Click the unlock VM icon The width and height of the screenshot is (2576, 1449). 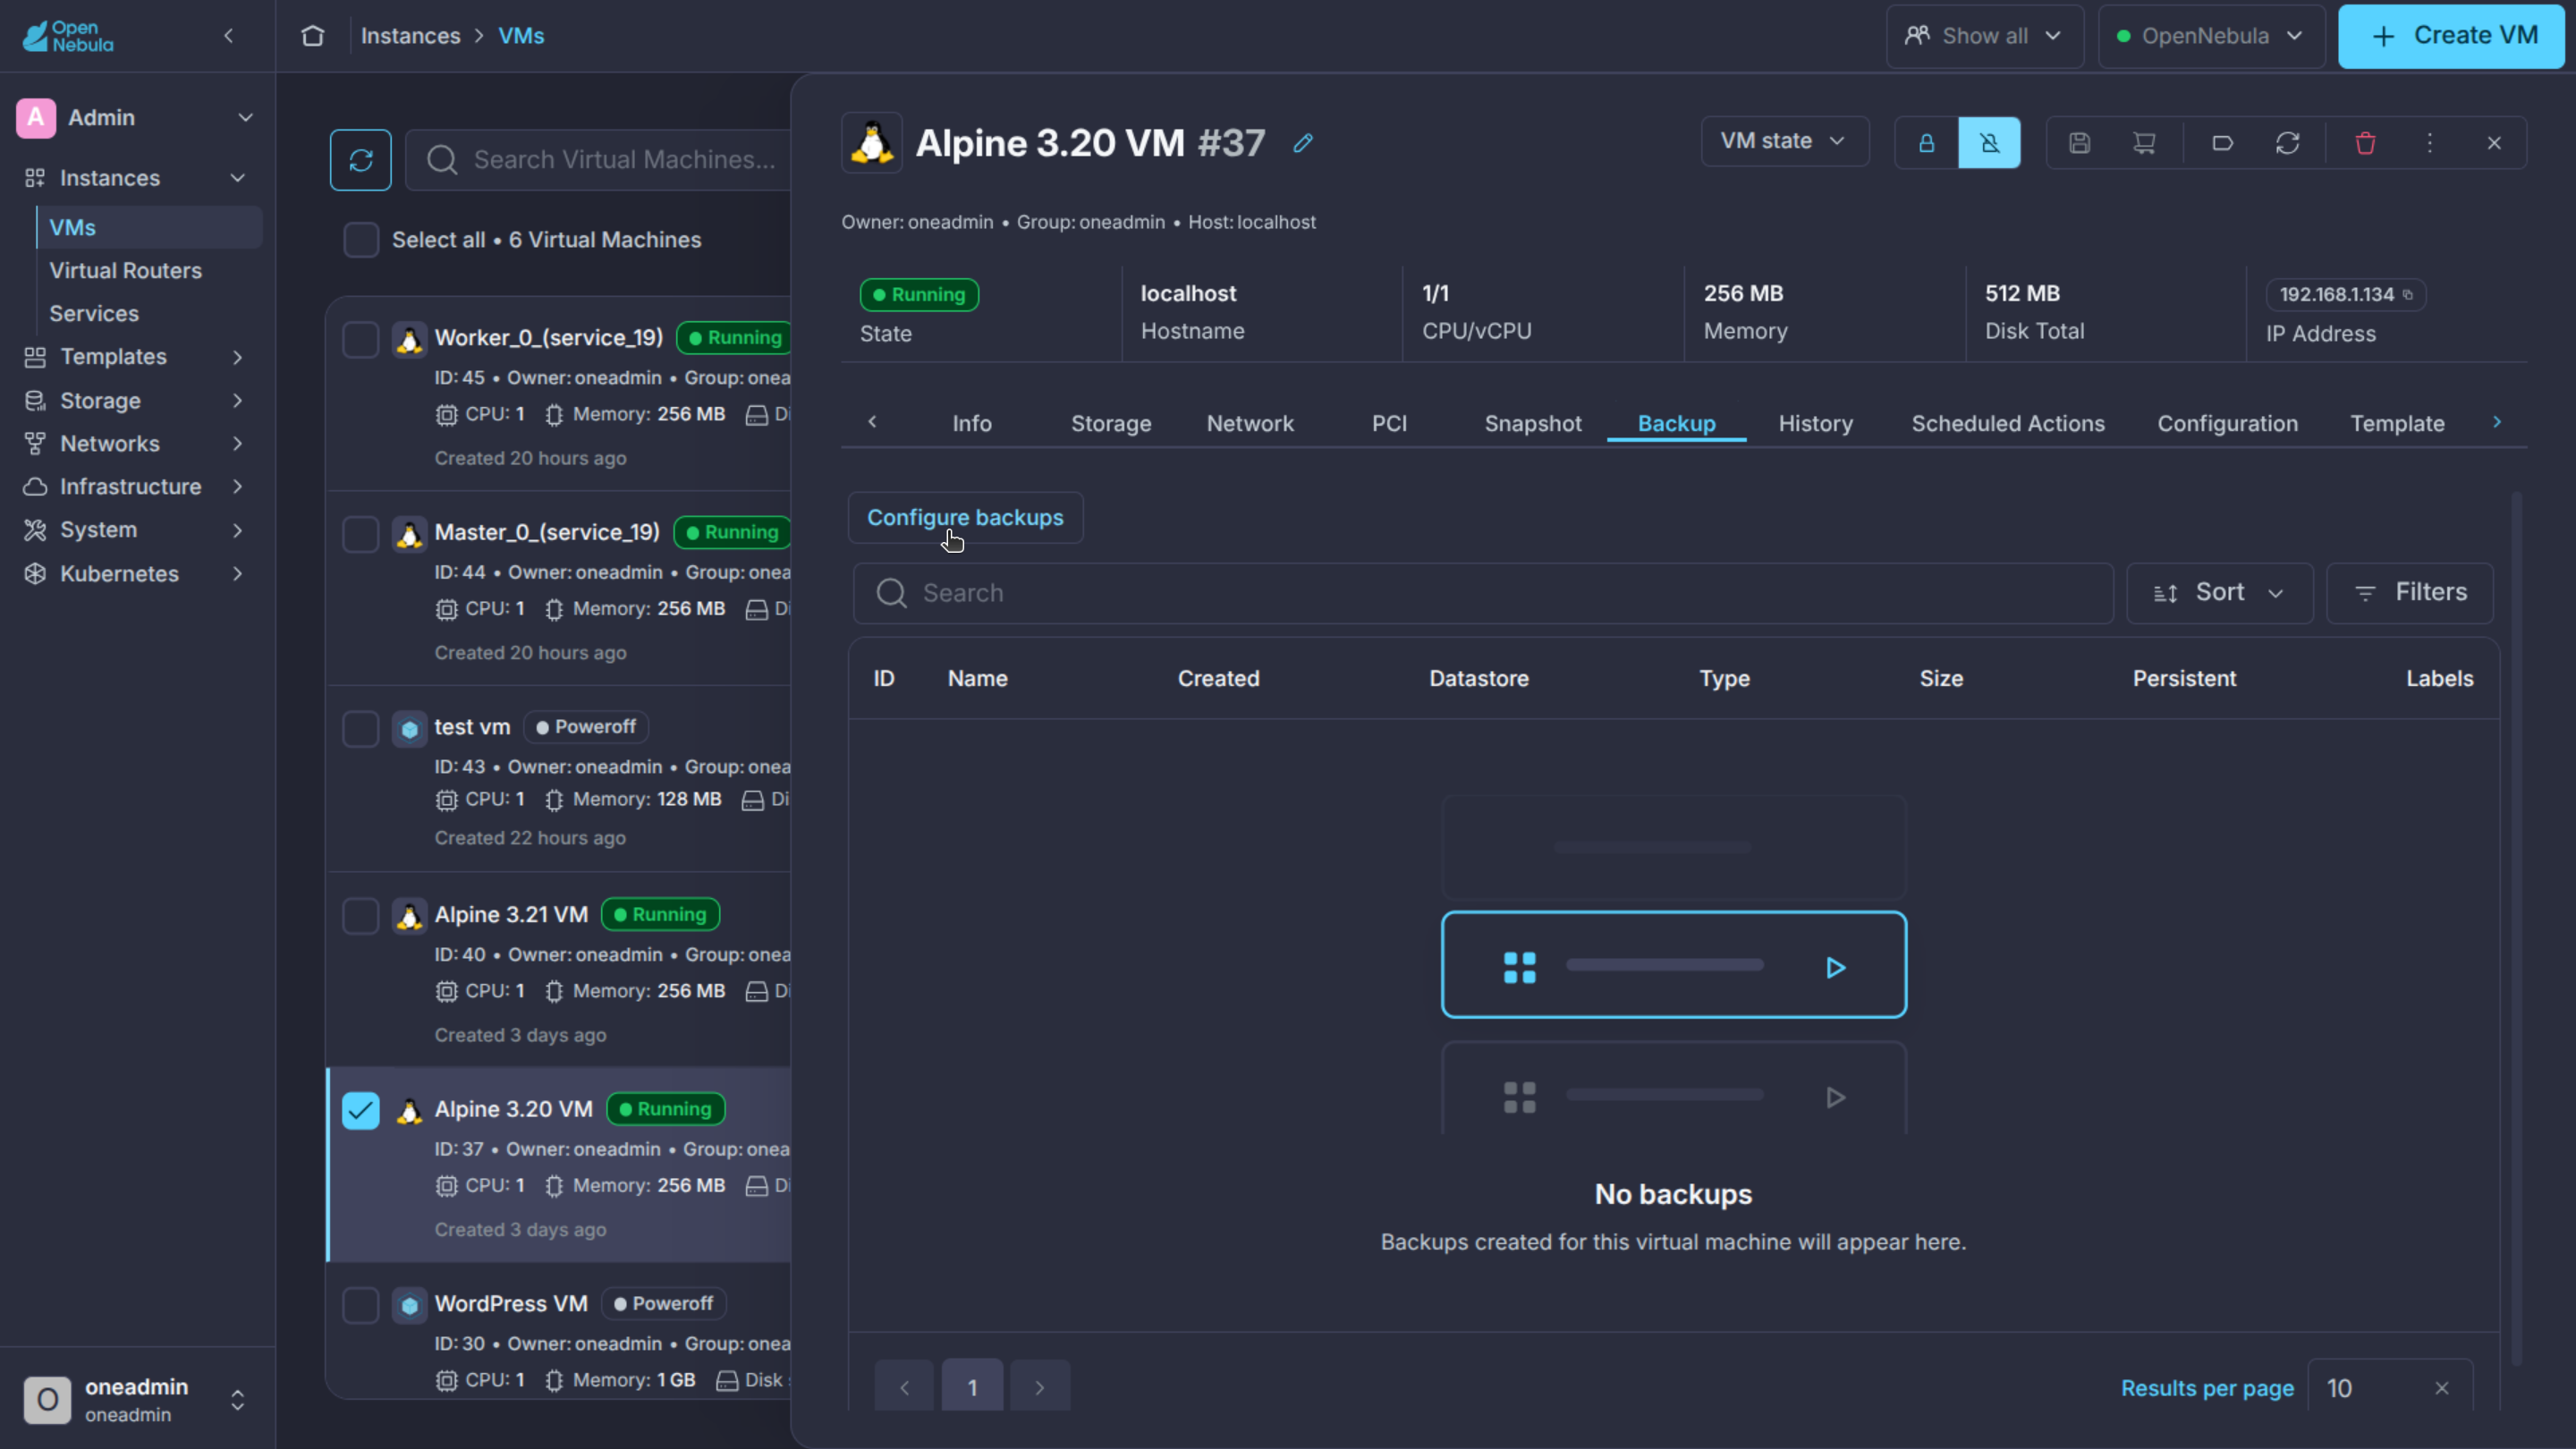click(x=1989, y=143)
